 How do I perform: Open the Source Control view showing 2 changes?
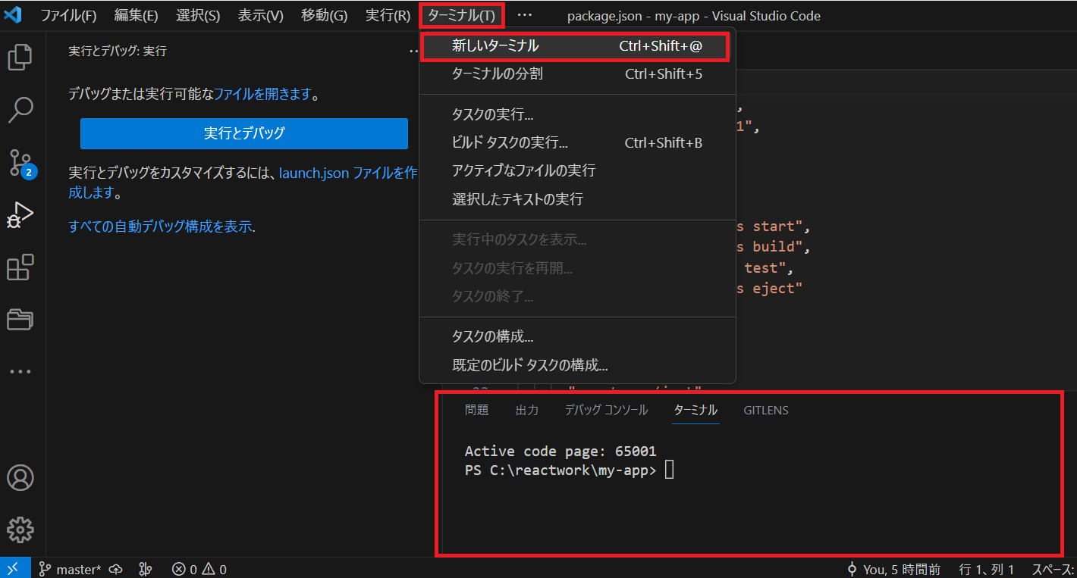click(x=20, y=163)
